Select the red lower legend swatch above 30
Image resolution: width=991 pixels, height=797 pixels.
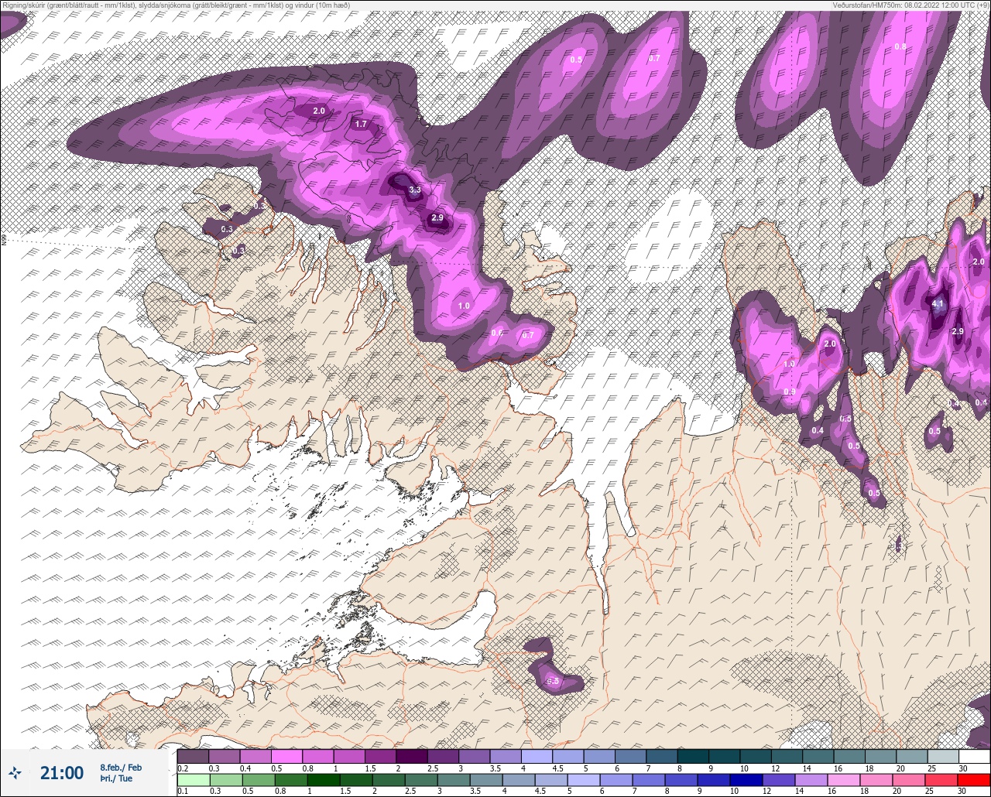pos(974,780)
